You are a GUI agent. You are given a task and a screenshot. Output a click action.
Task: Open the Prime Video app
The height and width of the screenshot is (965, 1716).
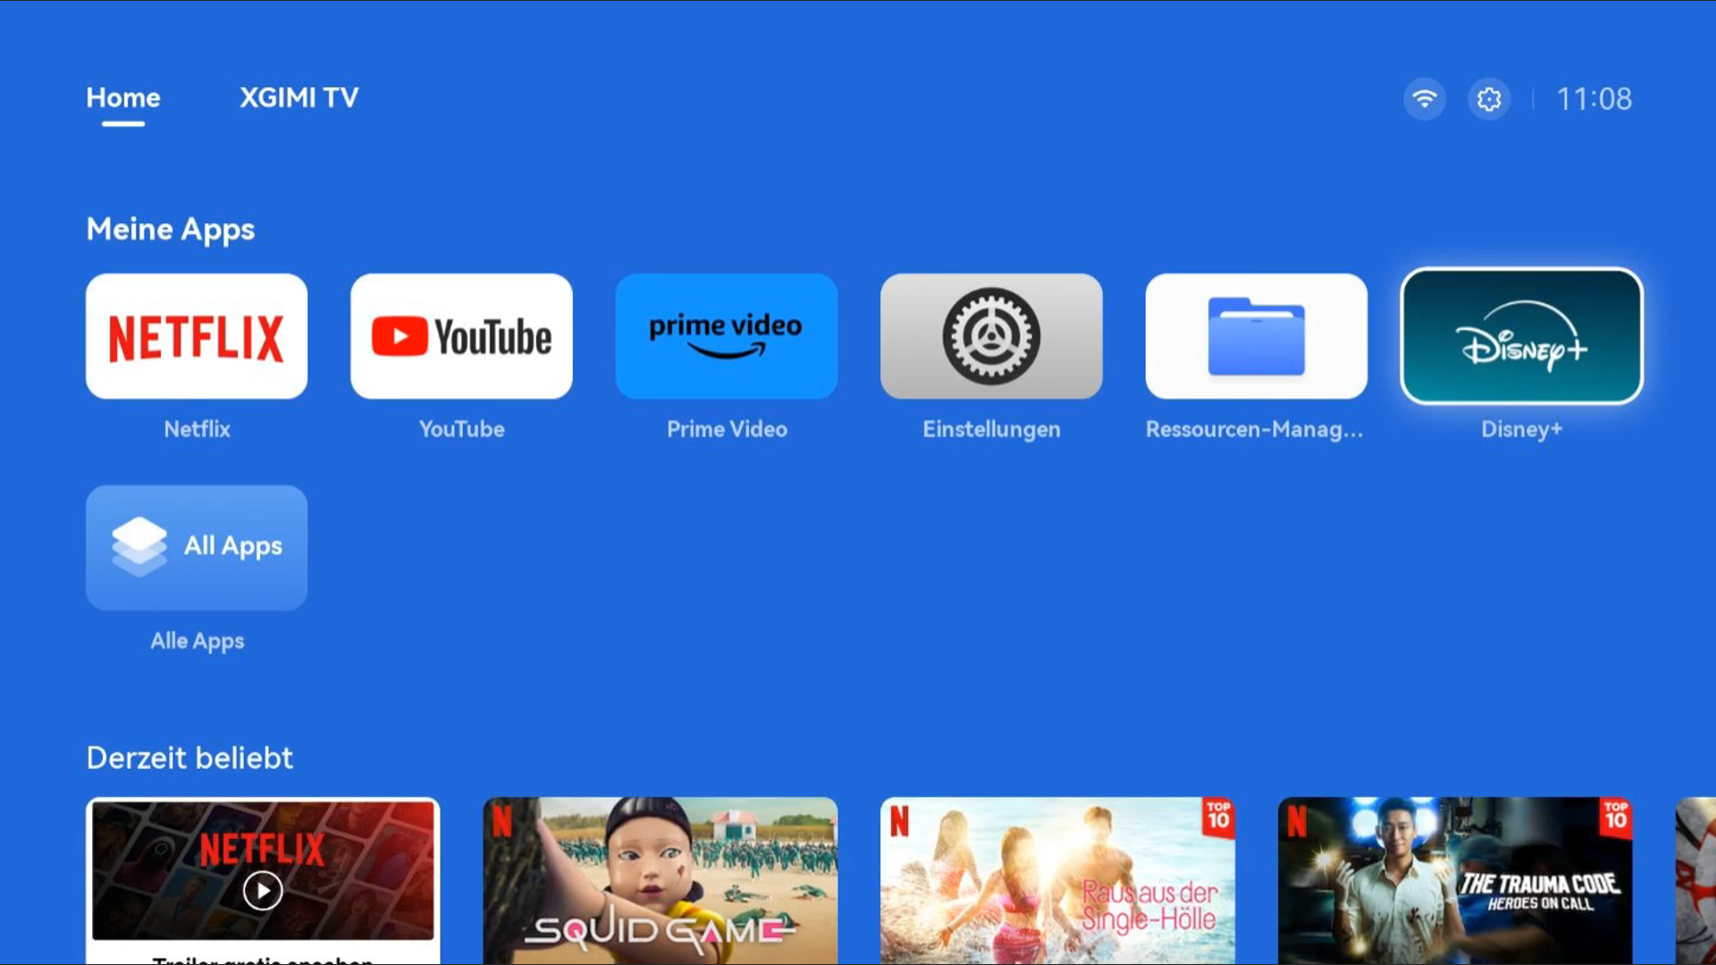(x=727, y=336)
